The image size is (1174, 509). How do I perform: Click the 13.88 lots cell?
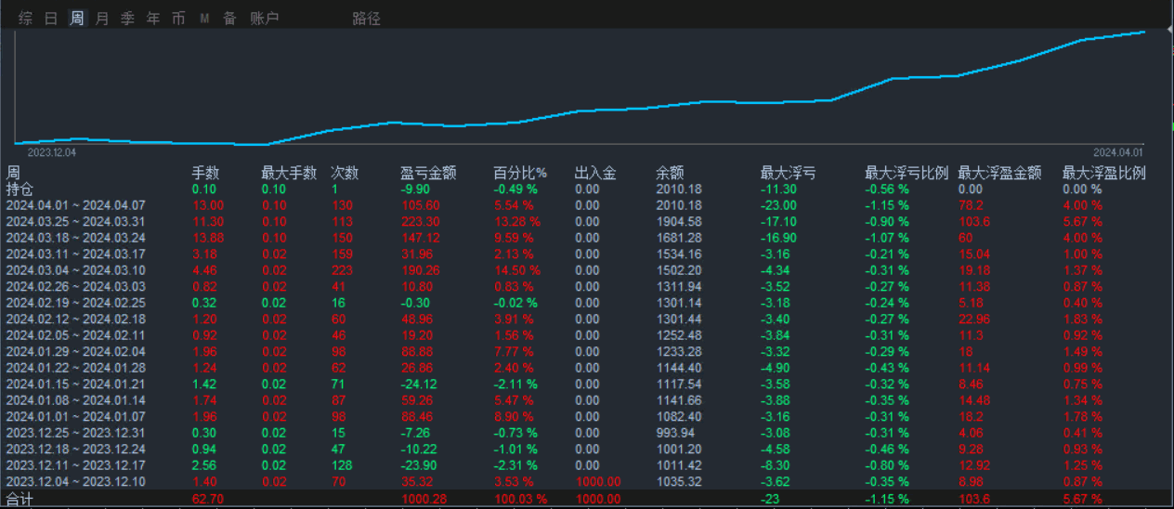pos(207,238)
